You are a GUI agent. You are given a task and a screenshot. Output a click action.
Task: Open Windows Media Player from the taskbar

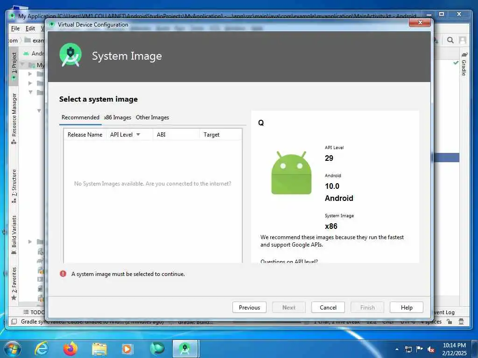coord(127,349)
